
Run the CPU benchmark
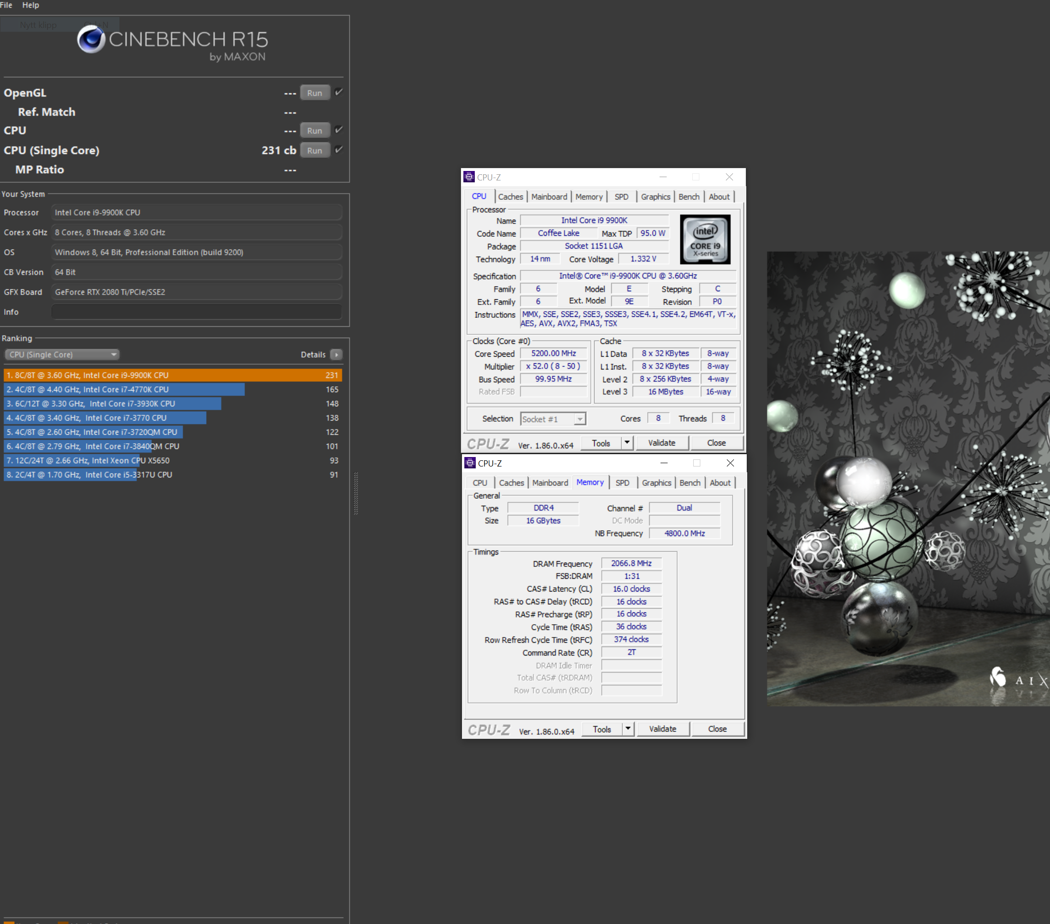[314, 130]
